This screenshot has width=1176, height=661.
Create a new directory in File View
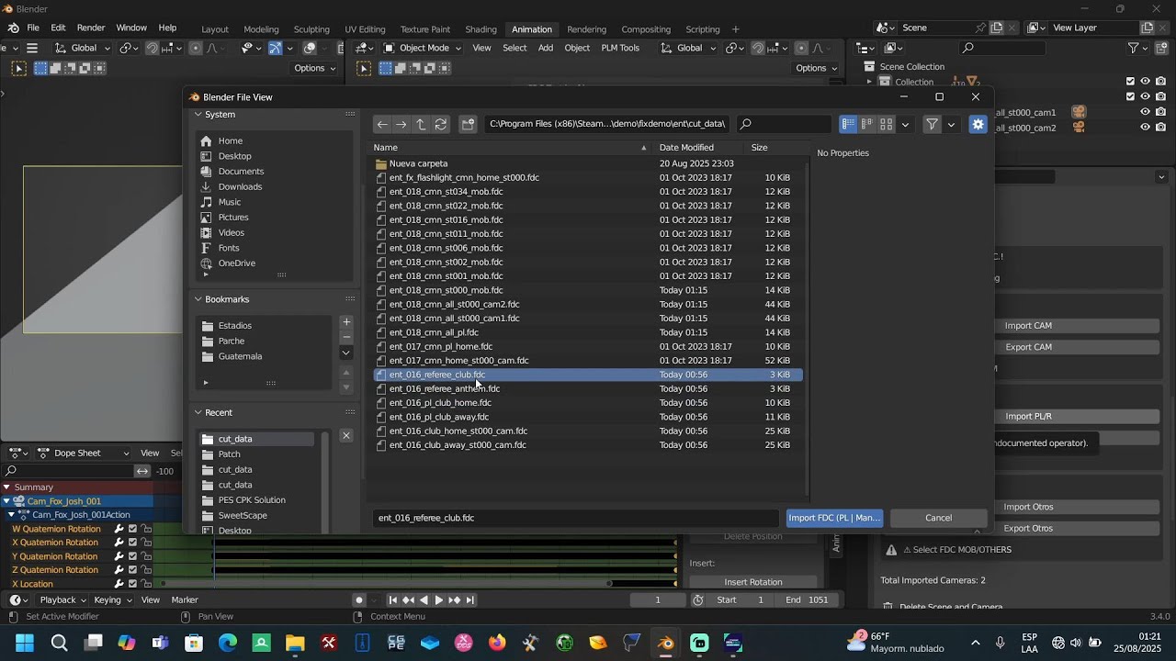[x=468, y=124]
